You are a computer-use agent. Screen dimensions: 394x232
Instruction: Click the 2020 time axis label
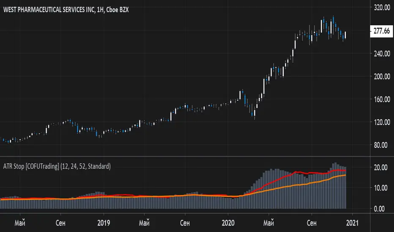(228, 223)
